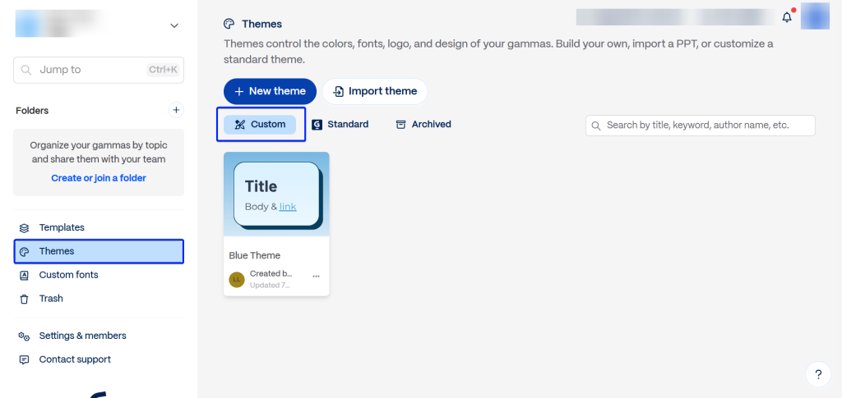
Task: Click the Contact support chat icon
Action: (24, 359)
